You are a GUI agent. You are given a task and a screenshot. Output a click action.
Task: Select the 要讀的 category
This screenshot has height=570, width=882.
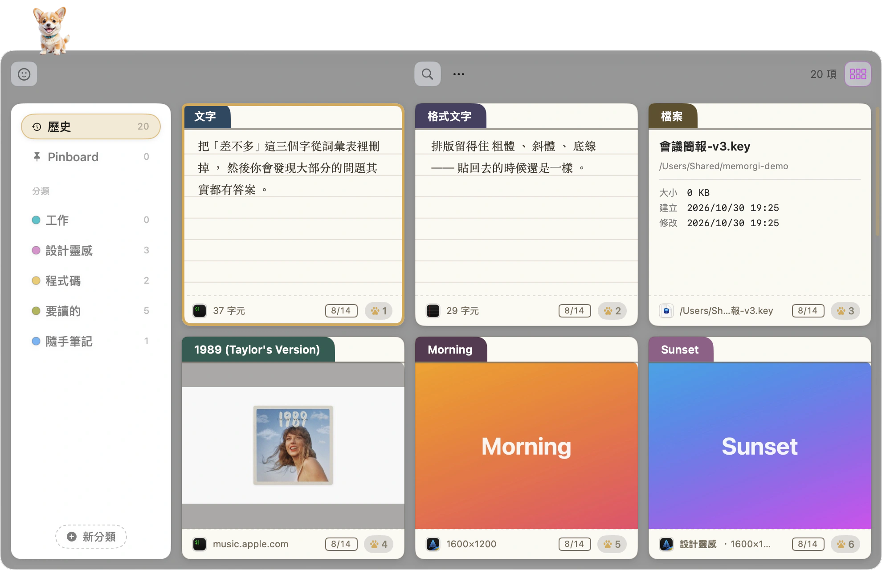tap(91, 311)
